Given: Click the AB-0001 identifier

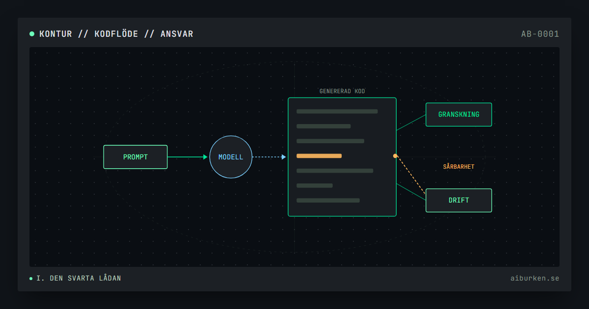Looking at the screenshot, I should coord(540,34).
